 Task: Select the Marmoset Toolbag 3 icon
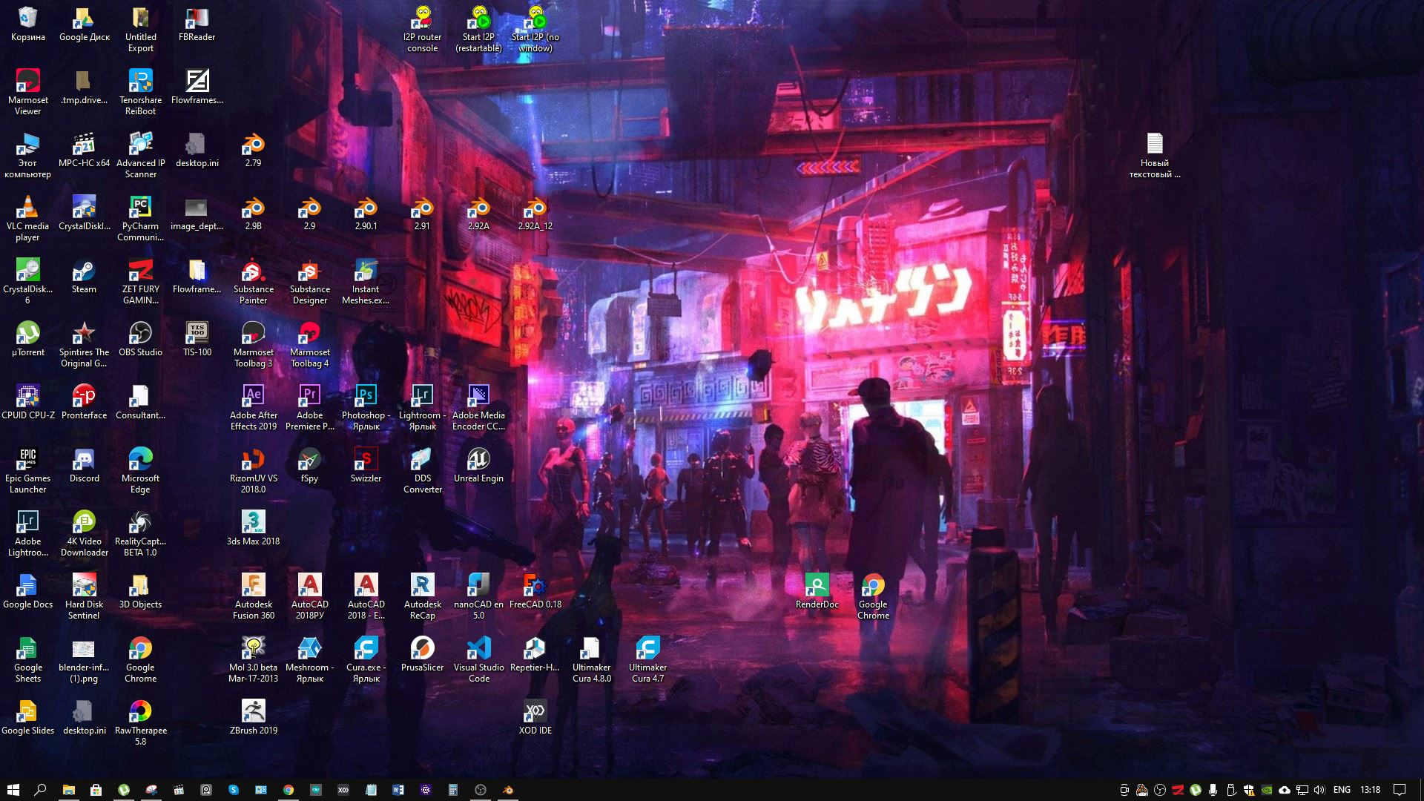tap(253, 344)
